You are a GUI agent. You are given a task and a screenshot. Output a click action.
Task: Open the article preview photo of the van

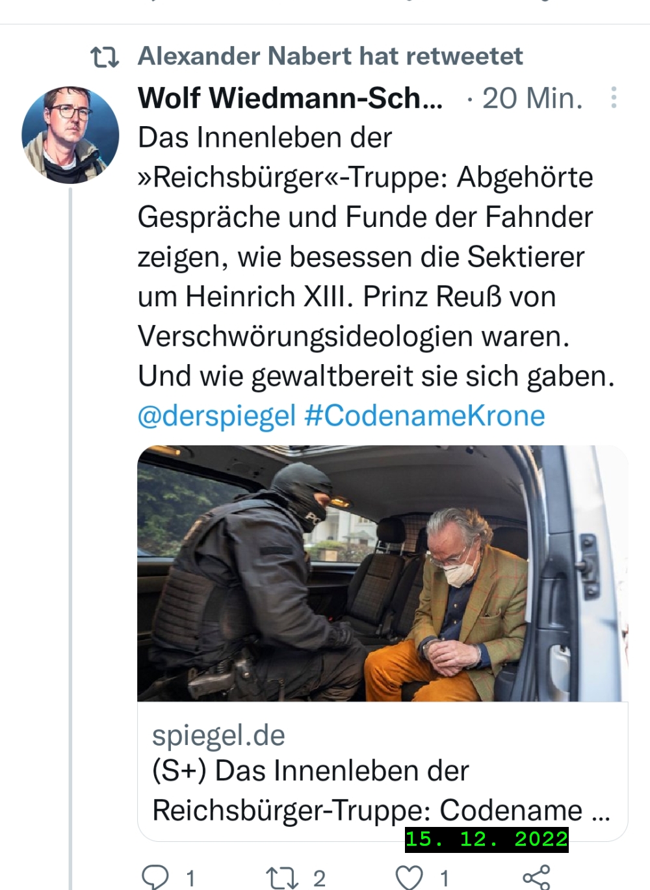tap(382, 573)
